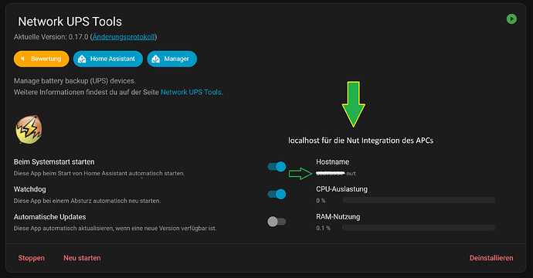
Task: Click the house icon on the Home Assistant badge
Action: click(x=82, y=59)
